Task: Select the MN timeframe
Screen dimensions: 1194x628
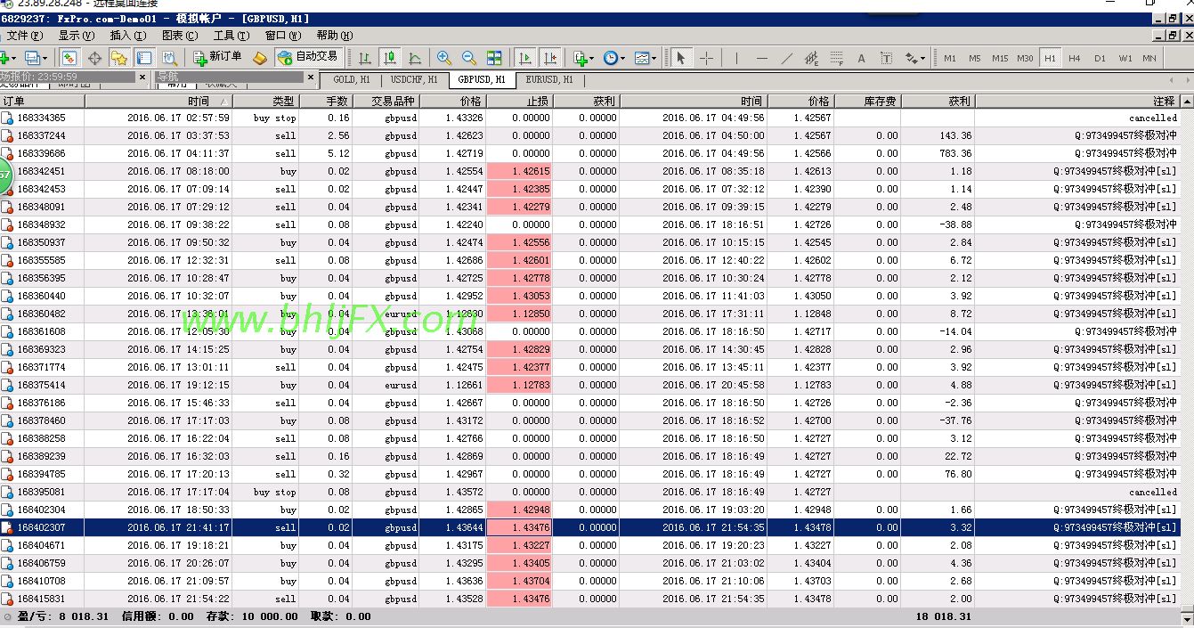Action: click(x=1149, y=58)
